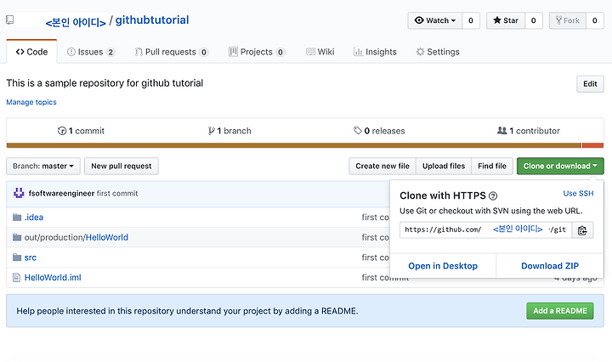View the 1 commit history

[x=81, y=131]
